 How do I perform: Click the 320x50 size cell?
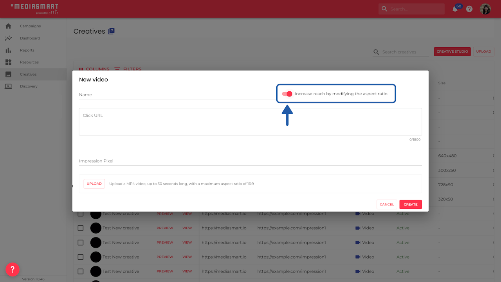coord(445,199)
